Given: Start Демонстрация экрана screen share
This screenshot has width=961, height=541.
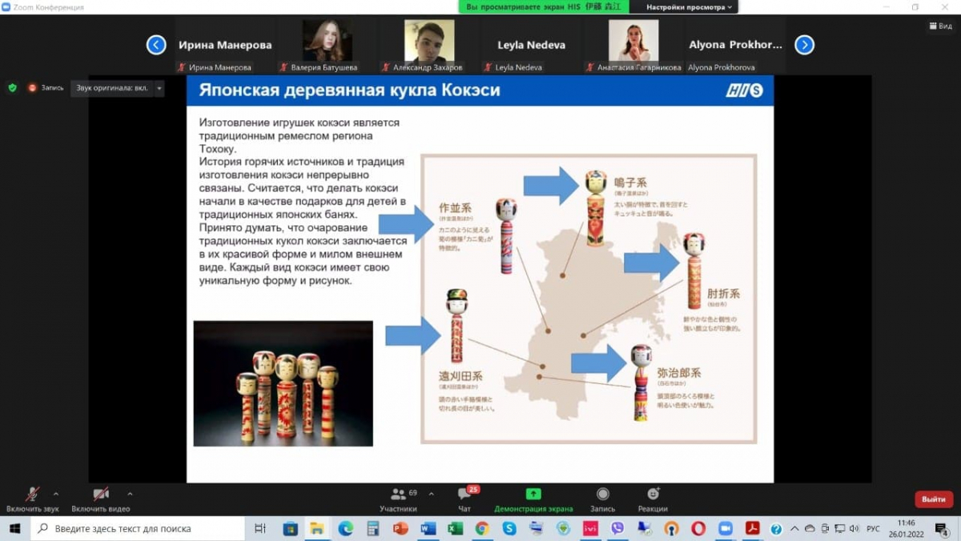Looking at the screenshot, I should (533, 499).
